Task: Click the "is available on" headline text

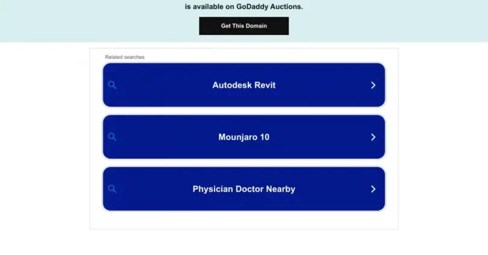Action: point(209,7)
